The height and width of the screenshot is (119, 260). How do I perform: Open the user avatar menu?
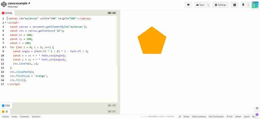coord(255,5)
